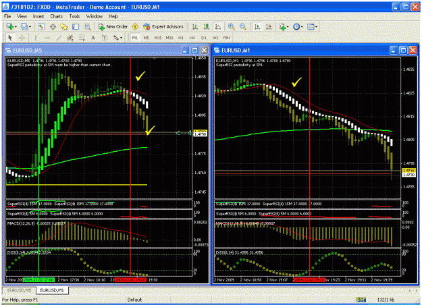Viewport: 422px width, 305px height.
Task: Select the Equidistant Channel tool
Action: point(70,38)
